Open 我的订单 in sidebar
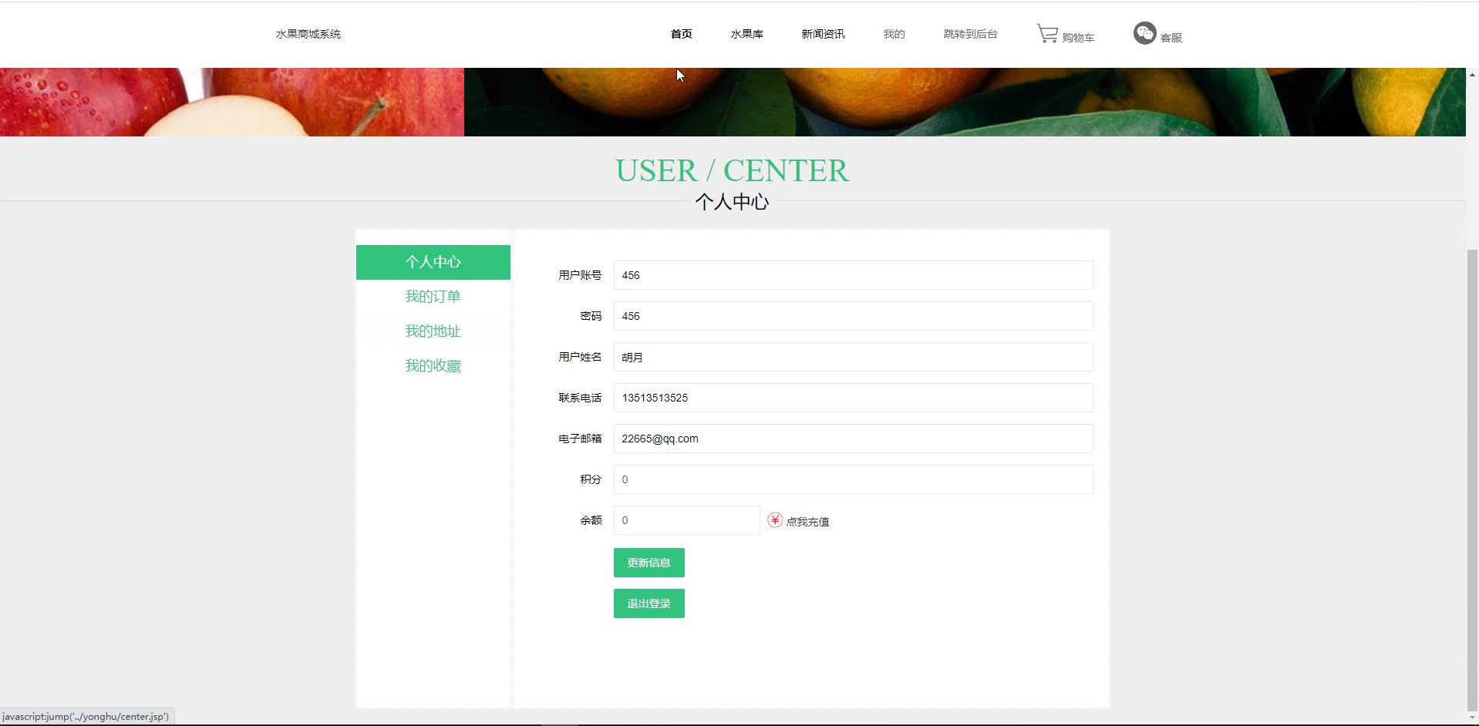The width and height of the screenshot is (1479, 726). [x=433, y=297]
